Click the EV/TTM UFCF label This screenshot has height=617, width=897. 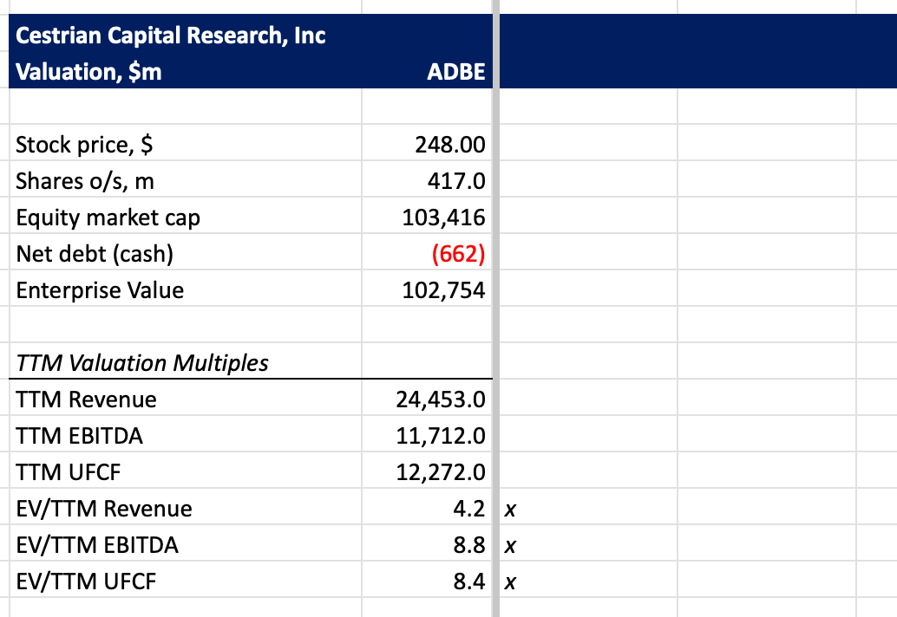86,581
